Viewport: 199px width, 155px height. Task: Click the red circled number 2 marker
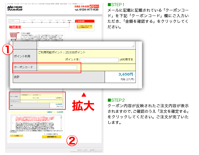tap(72, 141)
